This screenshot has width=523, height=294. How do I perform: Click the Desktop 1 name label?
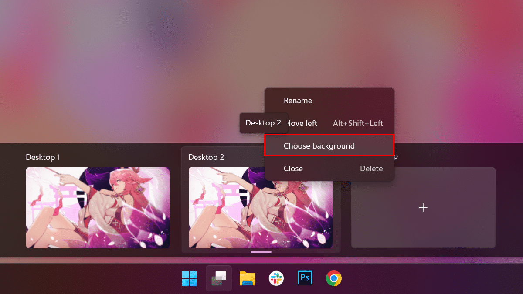click(x=43, y=157)
